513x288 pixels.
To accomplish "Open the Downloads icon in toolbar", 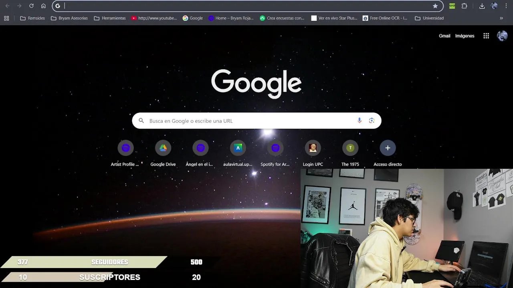I will [482, 6].
